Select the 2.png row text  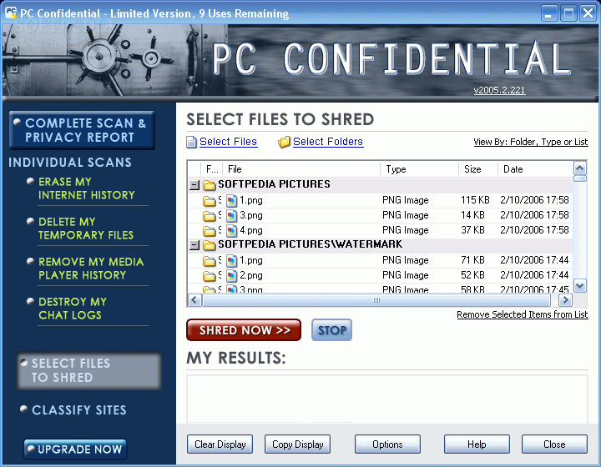(251, 275)
